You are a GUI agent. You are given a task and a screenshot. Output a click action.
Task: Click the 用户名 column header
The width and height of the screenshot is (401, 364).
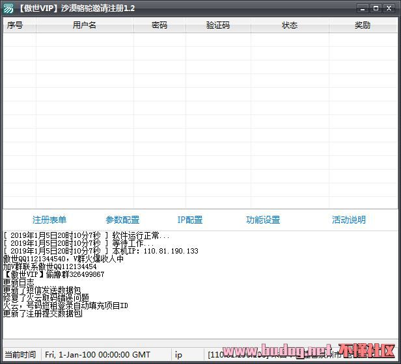click(x=85, y=25)
